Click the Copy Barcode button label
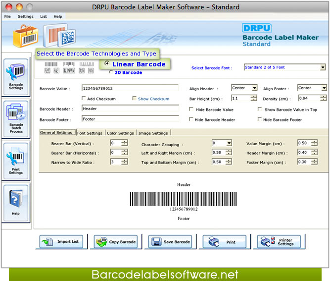This screenshot has height=281, width=330. click(x=122, y=242)
